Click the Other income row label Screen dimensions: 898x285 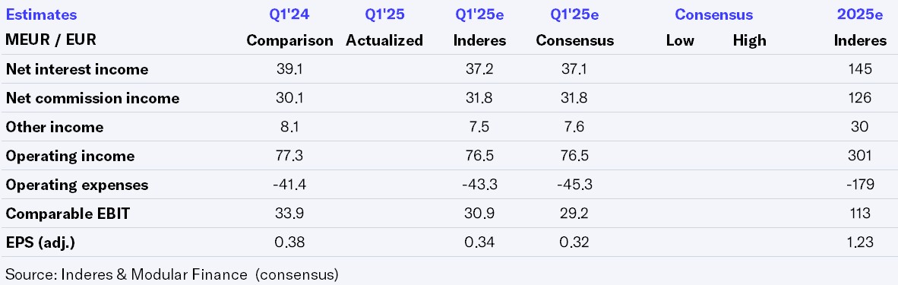pyautogui.click(x=55, y=127)
